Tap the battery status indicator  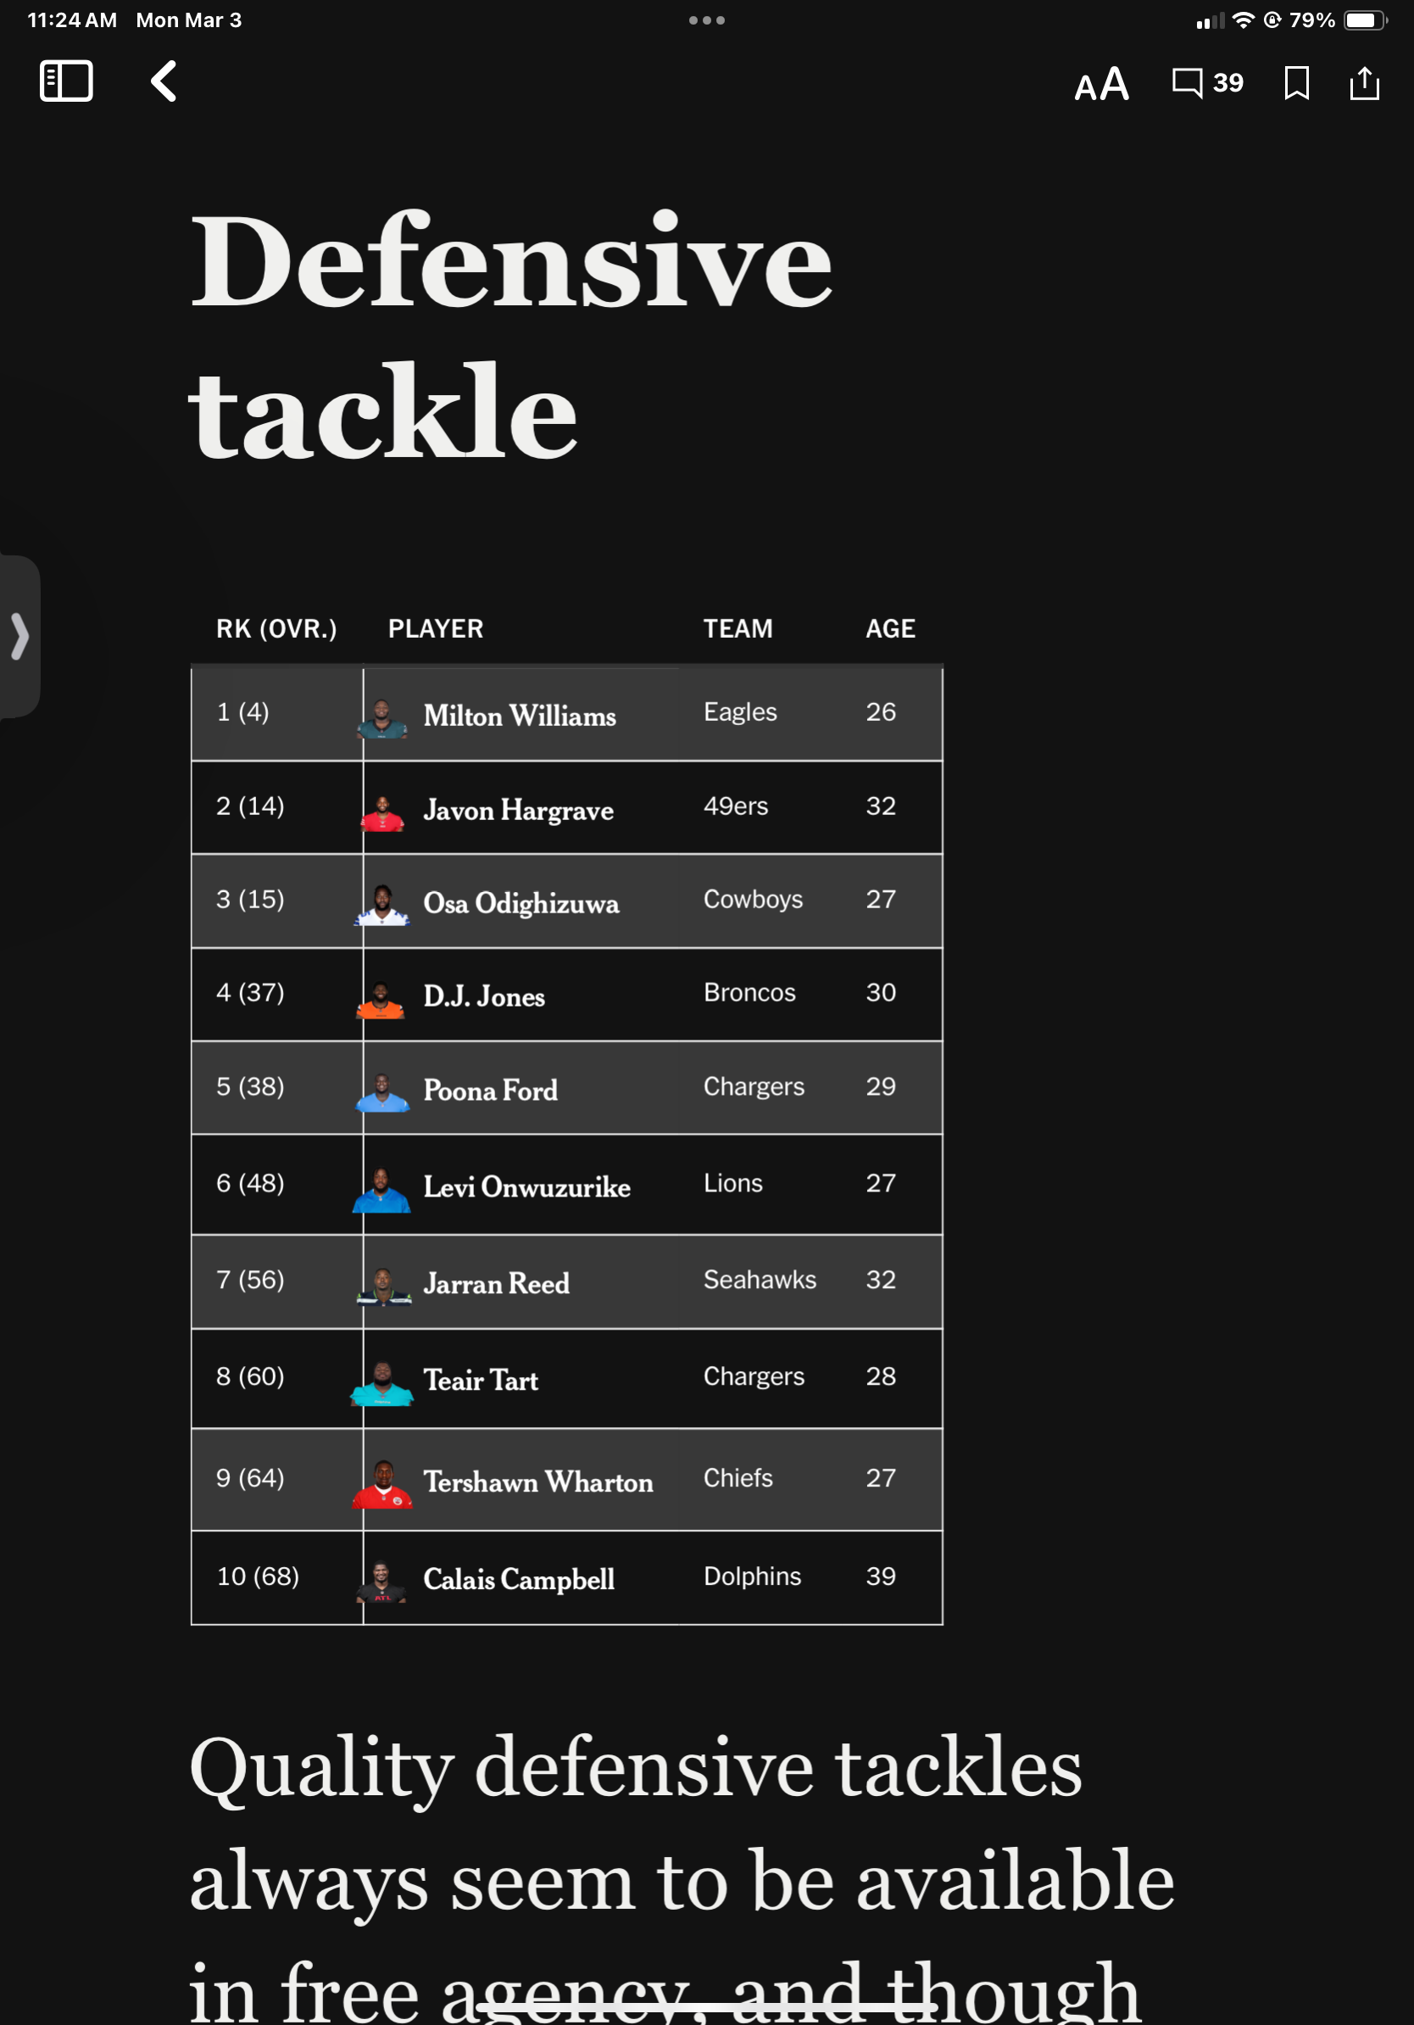pyautogui.click(x=1365, y=20)
